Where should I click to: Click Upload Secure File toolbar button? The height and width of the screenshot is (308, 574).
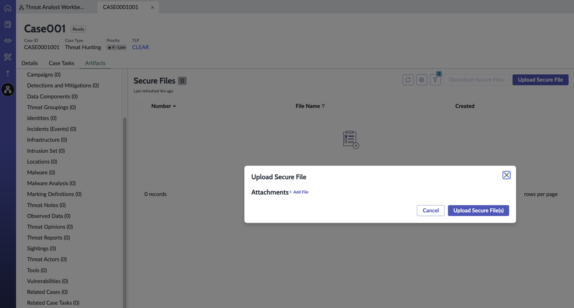pyautogui.click(x=540, y=80)
